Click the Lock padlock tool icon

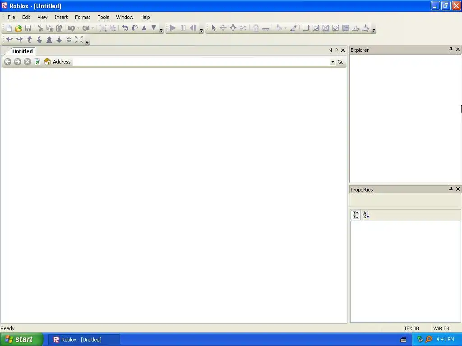point(256,28)
